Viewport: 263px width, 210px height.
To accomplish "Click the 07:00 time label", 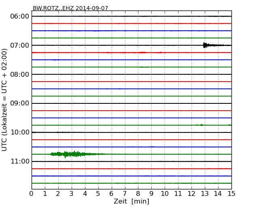I will (x=20, y=45).
